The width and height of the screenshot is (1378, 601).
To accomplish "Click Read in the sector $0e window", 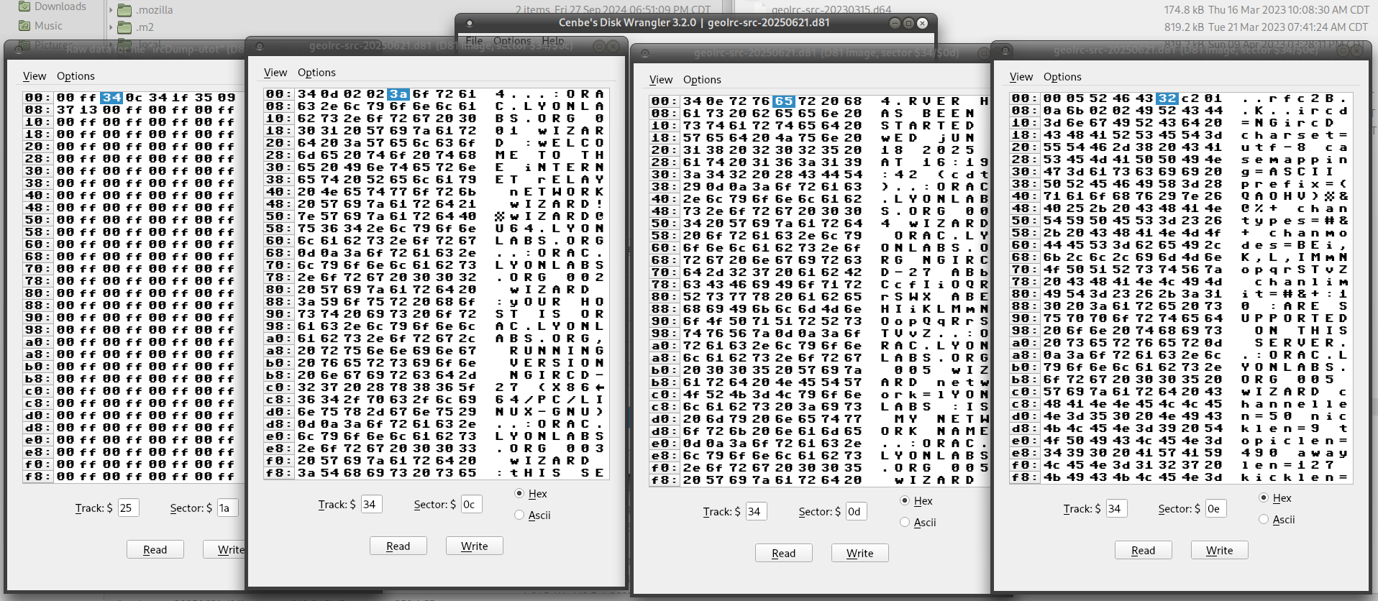I will 1144,550.
